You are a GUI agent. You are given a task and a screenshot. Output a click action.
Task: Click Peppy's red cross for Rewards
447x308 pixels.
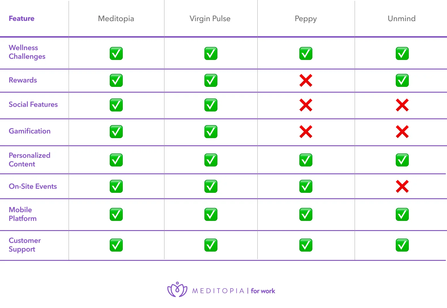(306, 80)
